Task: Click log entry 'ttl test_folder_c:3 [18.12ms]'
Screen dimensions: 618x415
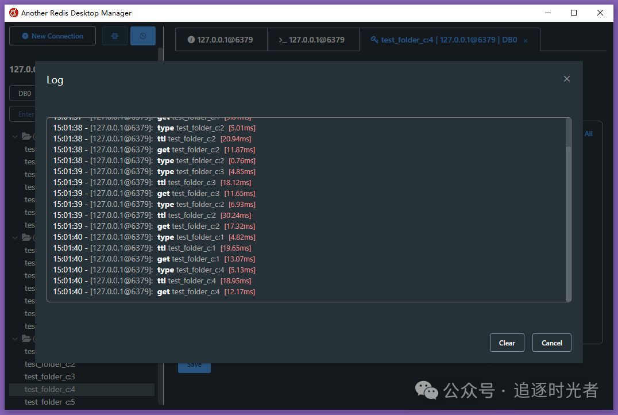Action: 152,183
